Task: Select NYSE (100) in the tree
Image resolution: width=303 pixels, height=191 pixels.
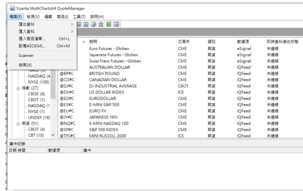Action: click(39, 82)
